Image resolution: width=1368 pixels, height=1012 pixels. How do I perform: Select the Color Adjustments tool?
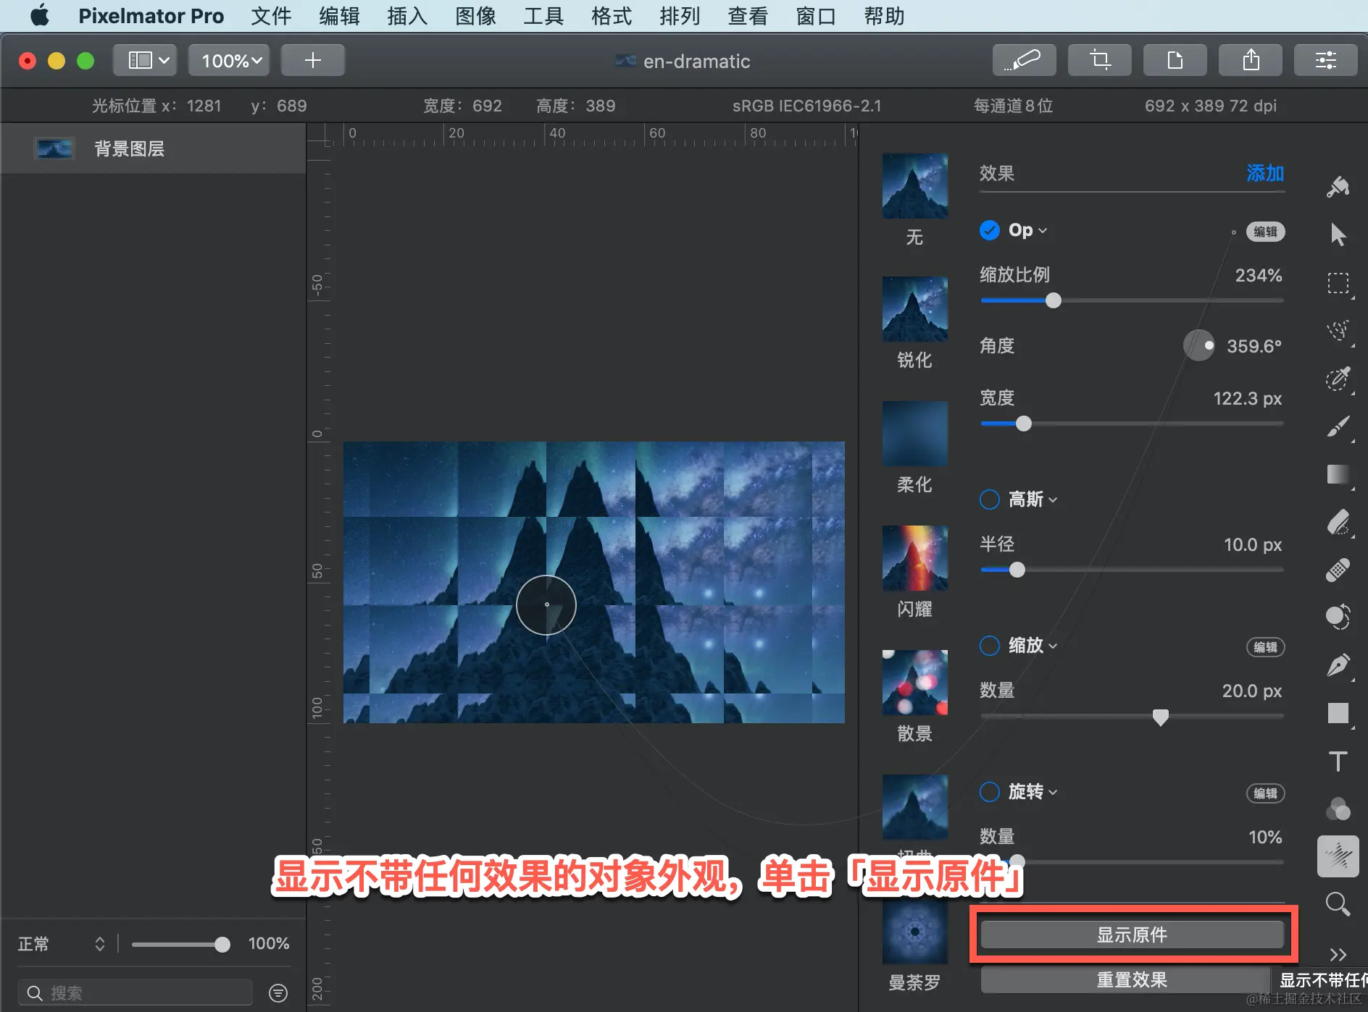pyautogui.click(x=1338, y=809)
